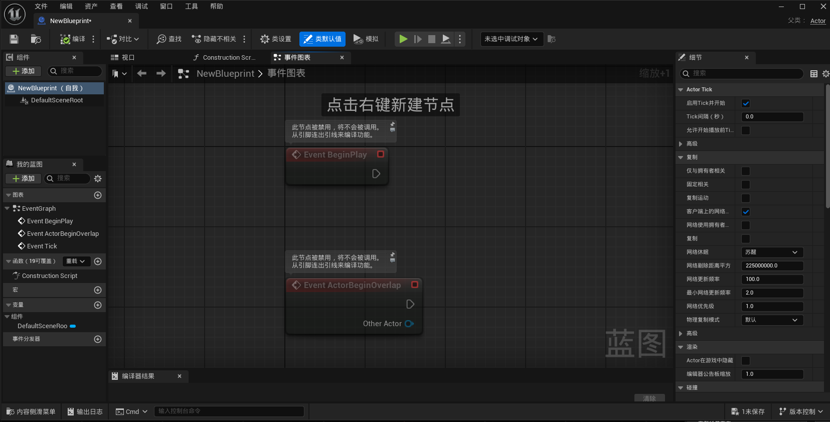The height and width of the screenshot is (422, 830).
Task: Open the 编辑 edit menu
Action: (66, 7)
